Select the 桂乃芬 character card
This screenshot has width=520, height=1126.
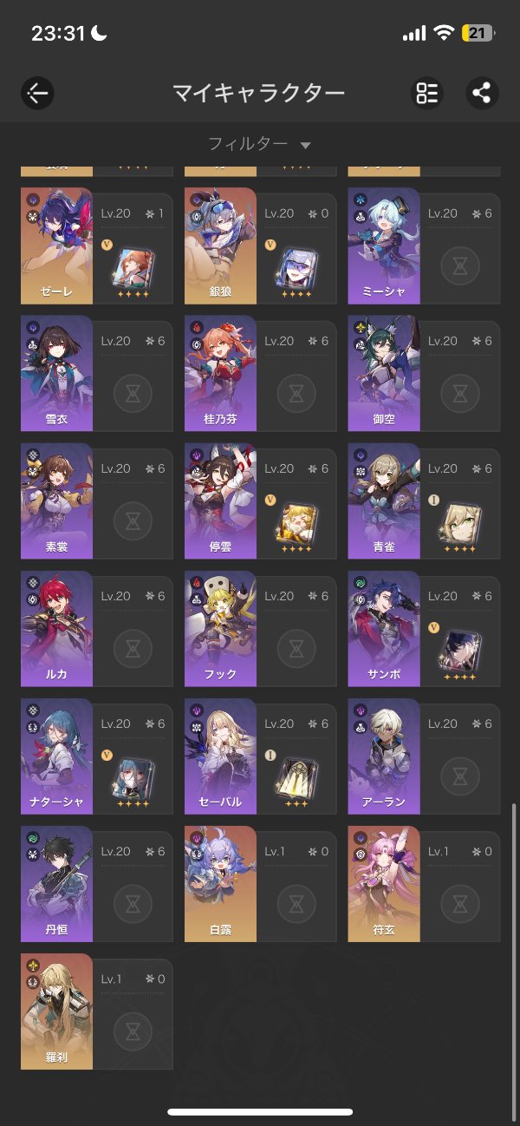[x=260, y=373]
